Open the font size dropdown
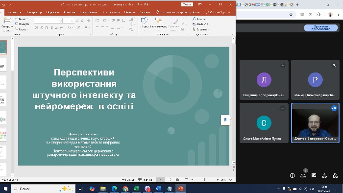Viewport: 343px width, 193px height. pos(73,21)
